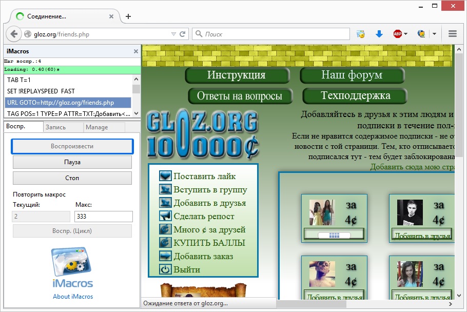The image size is (467, 312).
Task: Select the SET !REPLAYSPEED FAST line
Action: [x=68, y=91]
